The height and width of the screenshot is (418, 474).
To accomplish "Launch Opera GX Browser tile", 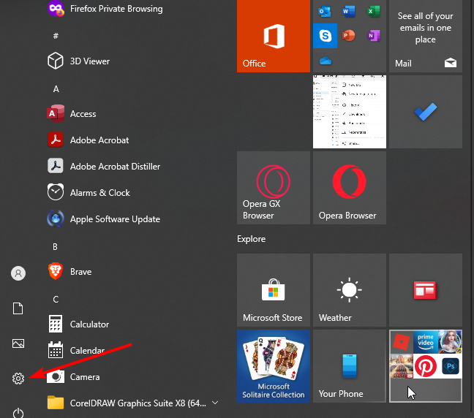I will tap(274, 187).
